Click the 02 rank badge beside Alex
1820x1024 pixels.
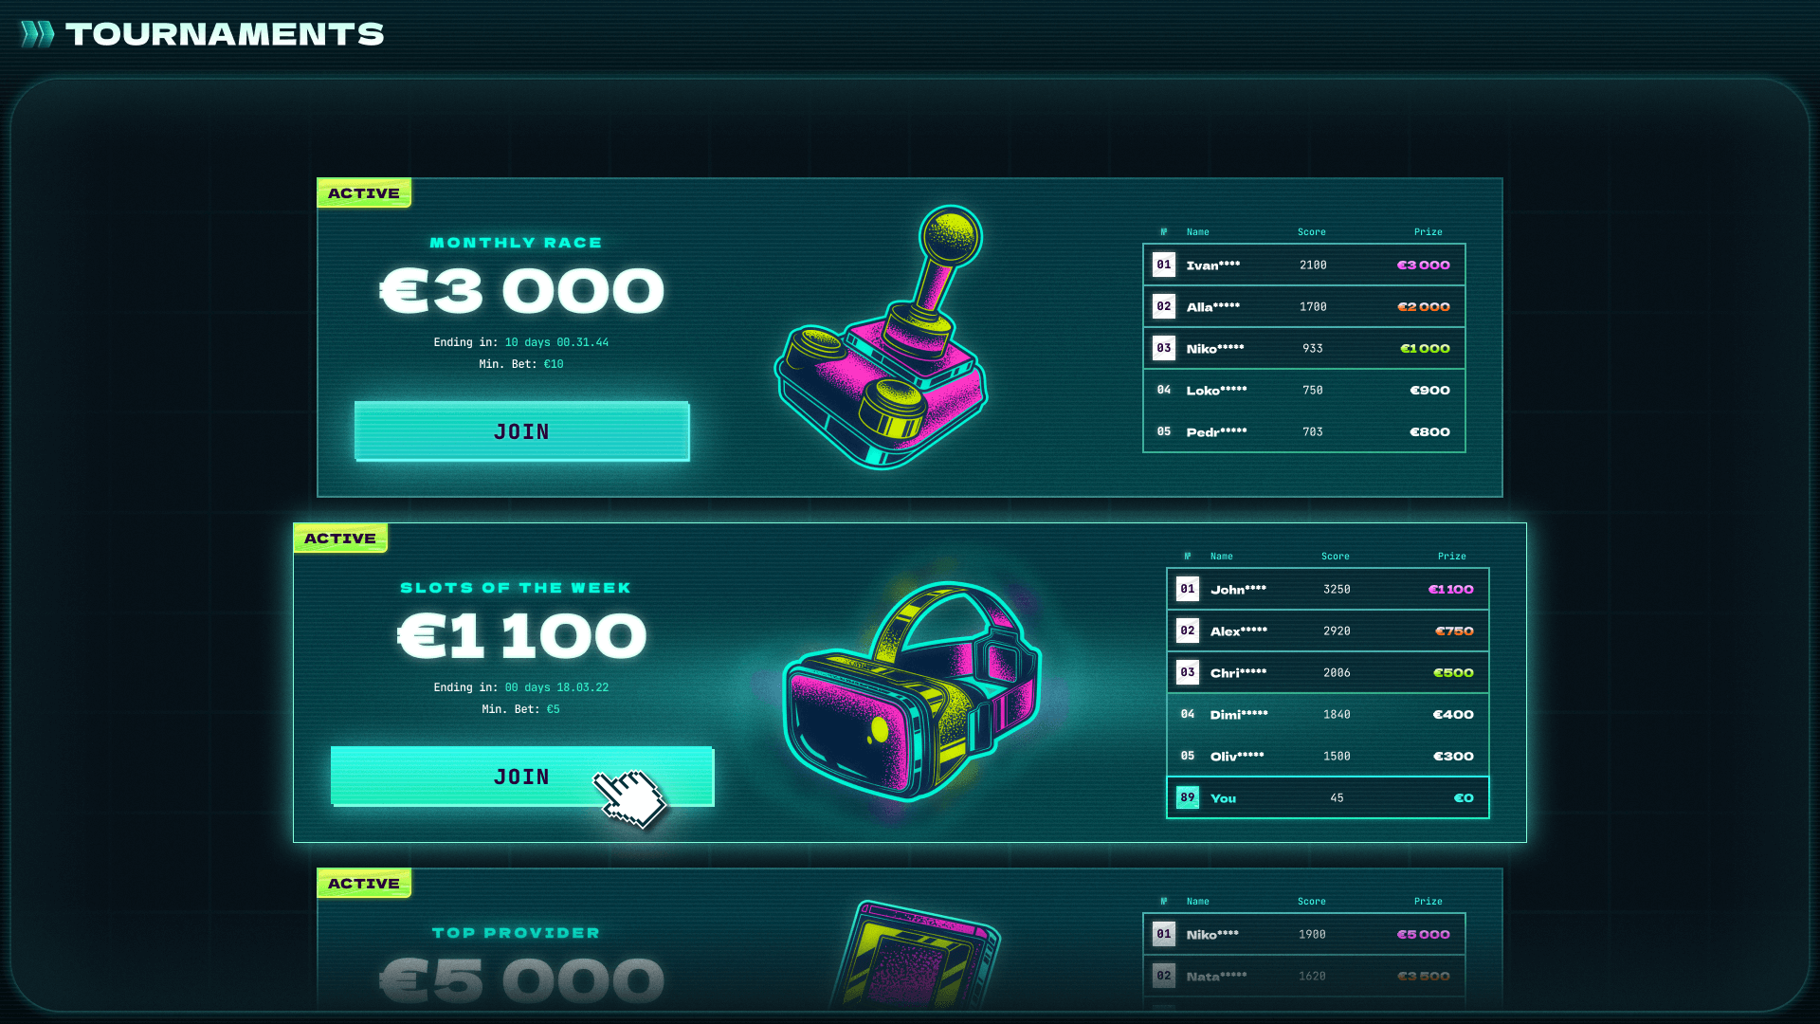pyautogui.click(x=1188, y=631)
